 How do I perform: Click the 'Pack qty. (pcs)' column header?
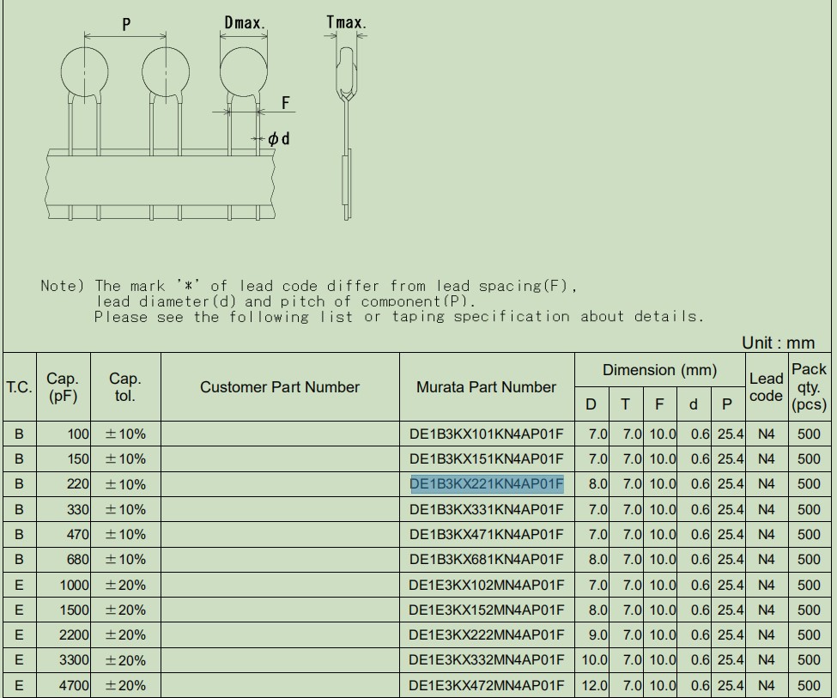(810, 387)
